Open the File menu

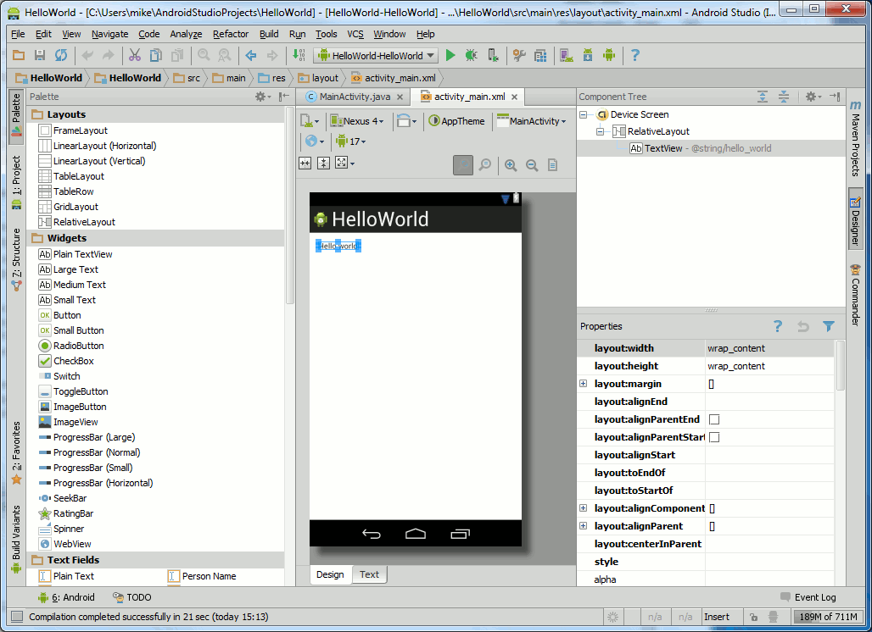18,34
